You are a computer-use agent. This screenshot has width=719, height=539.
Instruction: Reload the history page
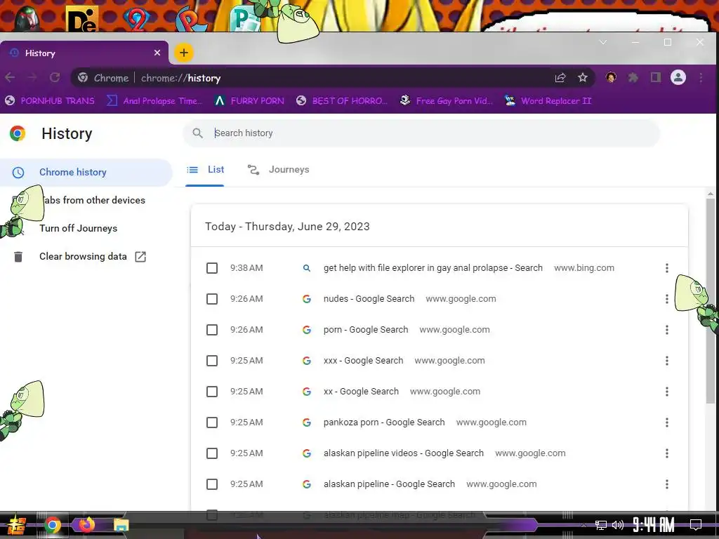pyautogui.click(x=55, y=77)
